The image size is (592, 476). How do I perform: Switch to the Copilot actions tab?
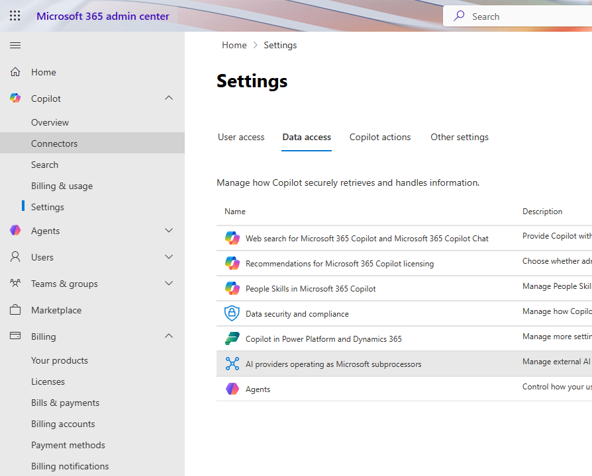(x=380, y=138)
